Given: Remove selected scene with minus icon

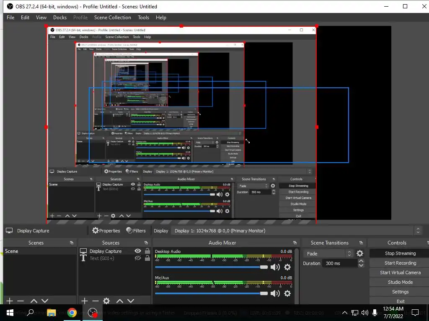Looking at the screenshot, I should (x=21, y=301).
